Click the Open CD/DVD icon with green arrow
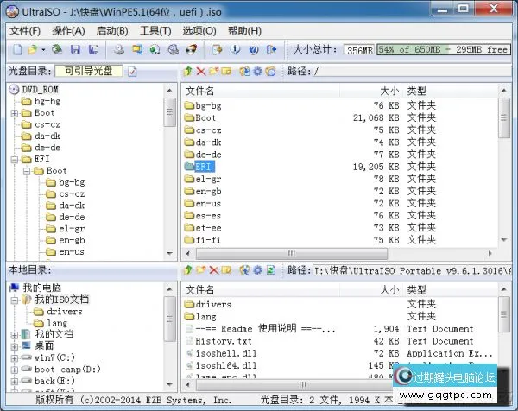The image size is (518, 411). pyautogui.click(x=57, y=49)
